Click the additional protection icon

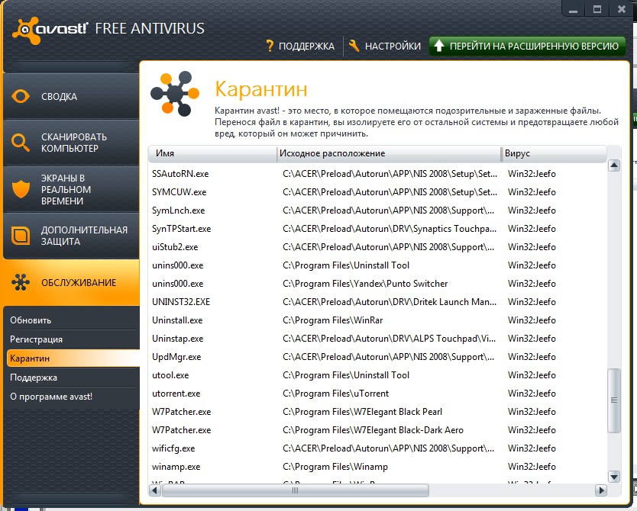coord(21,236)
